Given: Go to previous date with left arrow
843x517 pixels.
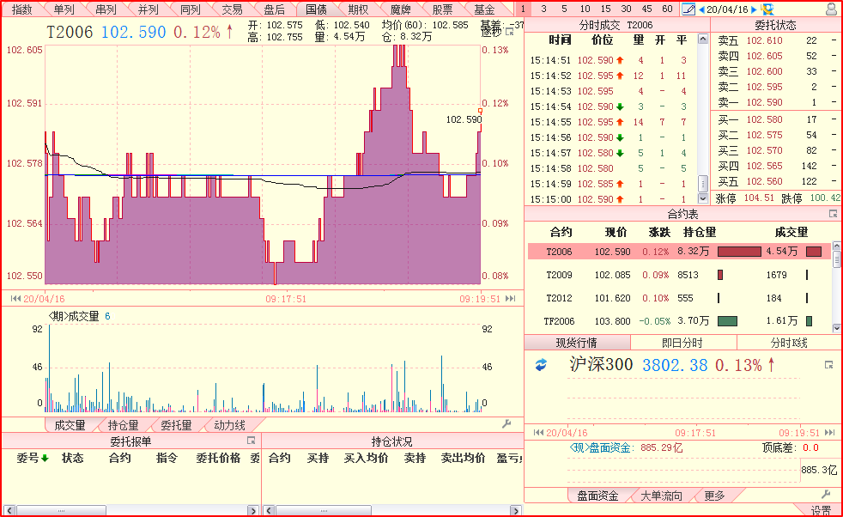Looking at the screenshot, I should click(x=701, y=9).
